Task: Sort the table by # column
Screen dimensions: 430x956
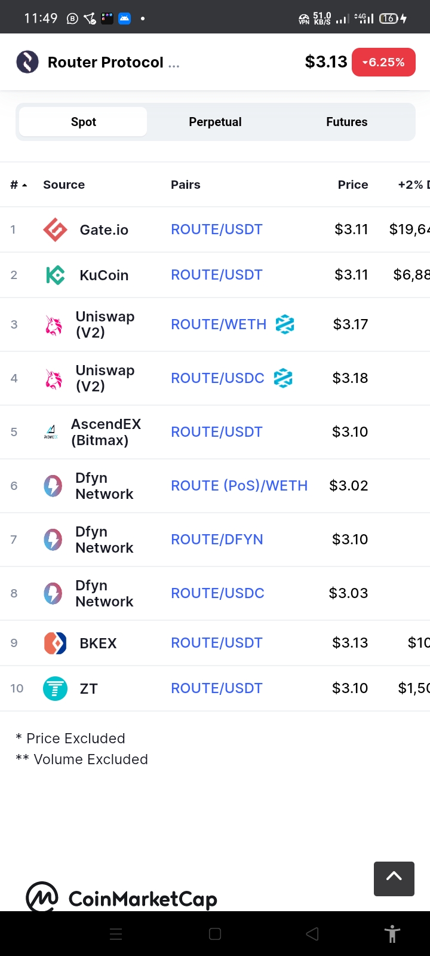Action: click(x=19, y=185)
